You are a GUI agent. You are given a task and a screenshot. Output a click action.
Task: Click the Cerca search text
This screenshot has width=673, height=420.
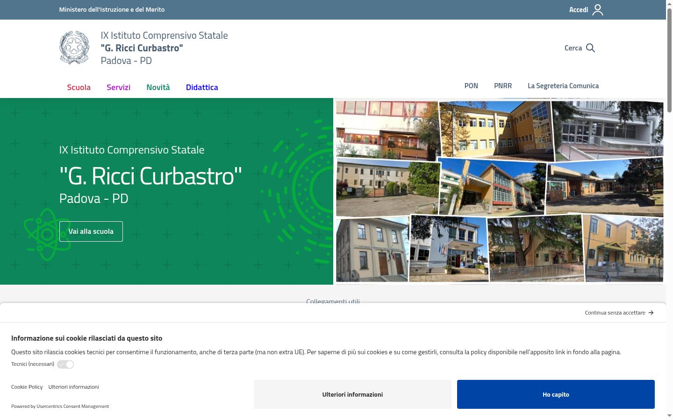click(573, 48)
